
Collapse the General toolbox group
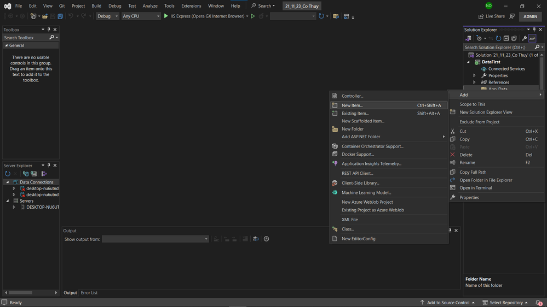tap(6, 45)
